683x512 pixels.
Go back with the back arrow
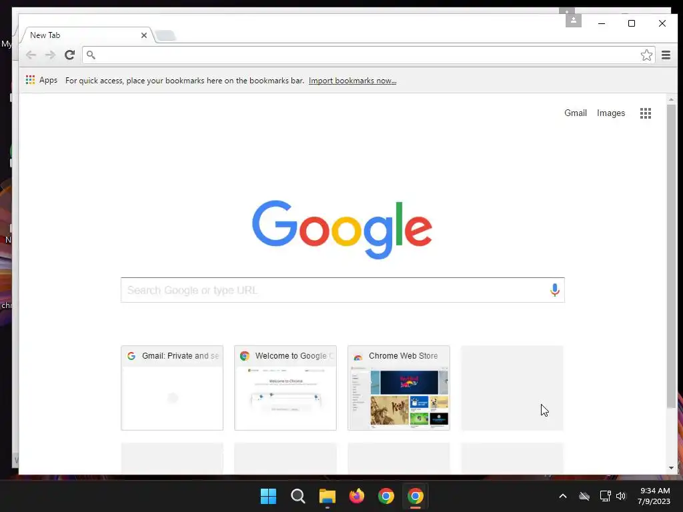31,55
